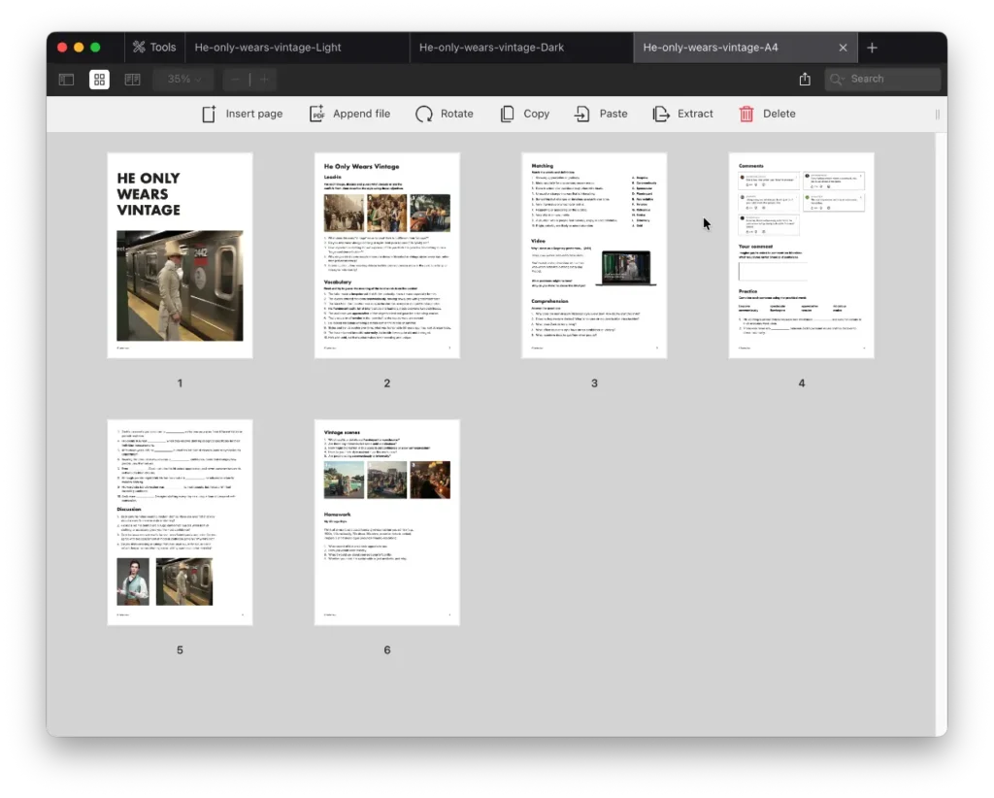The height and width of the screenshot is (798, 994).
Task: Click the share icon
Action: [805, 80]
